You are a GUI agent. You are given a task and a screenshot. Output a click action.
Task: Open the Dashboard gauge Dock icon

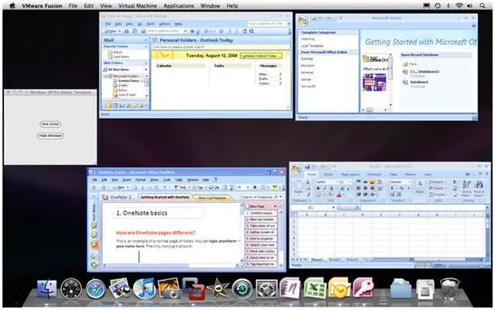71,289
